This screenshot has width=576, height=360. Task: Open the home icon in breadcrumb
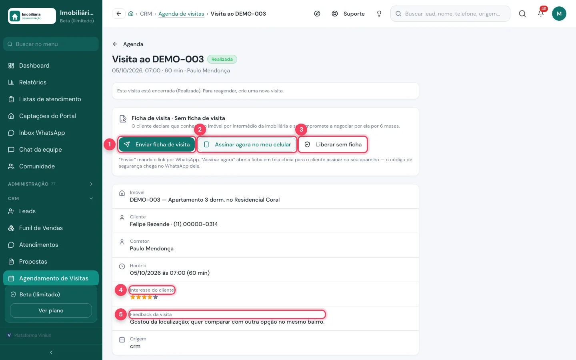131,14
